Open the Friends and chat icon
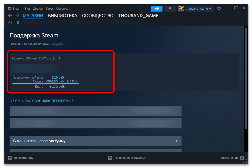 tap(242, 158)
